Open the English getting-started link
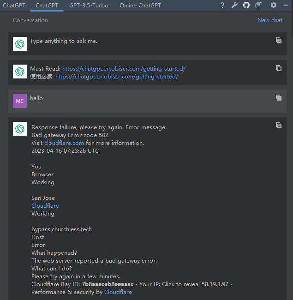The width and height of the screenshot is (293, 300). pos(124,68)
